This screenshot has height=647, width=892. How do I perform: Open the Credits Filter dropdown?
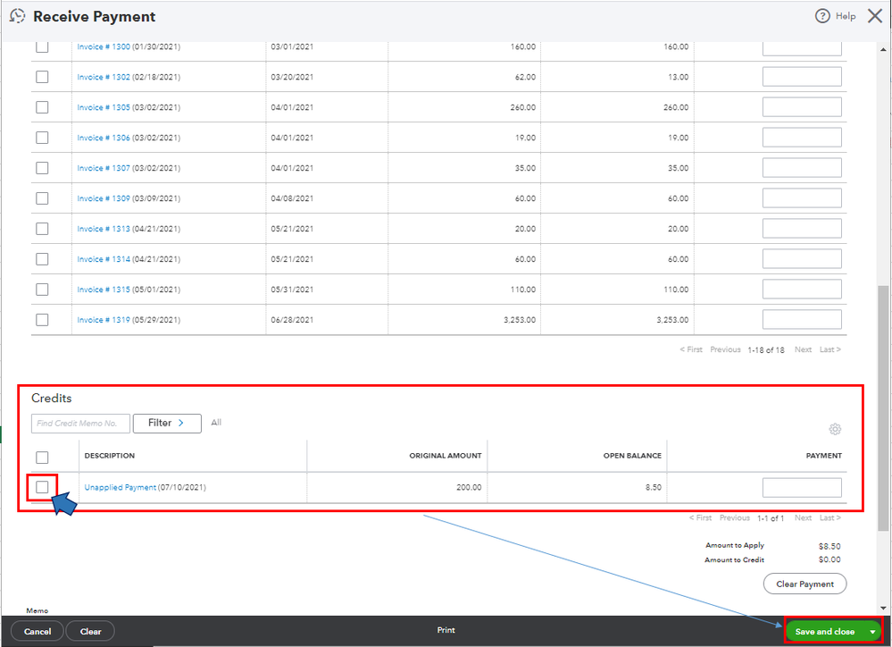pyautogui.click(x=167, y=424)
